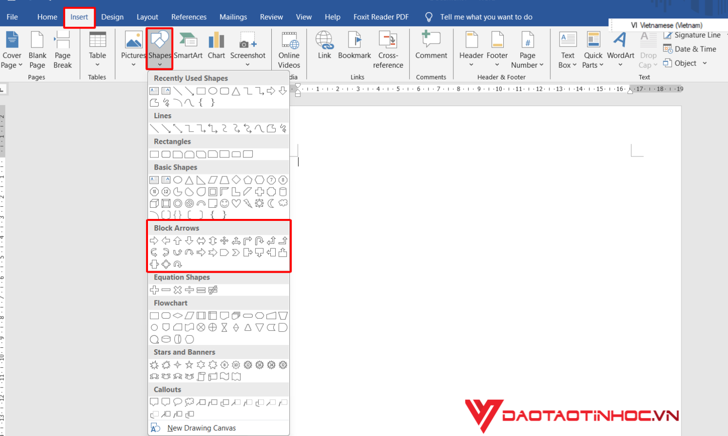The width and height of the screenshot is (728, 436).
Task: Pick the Left-Right Arrow in Block Arrows
Action: pos(201,241)
